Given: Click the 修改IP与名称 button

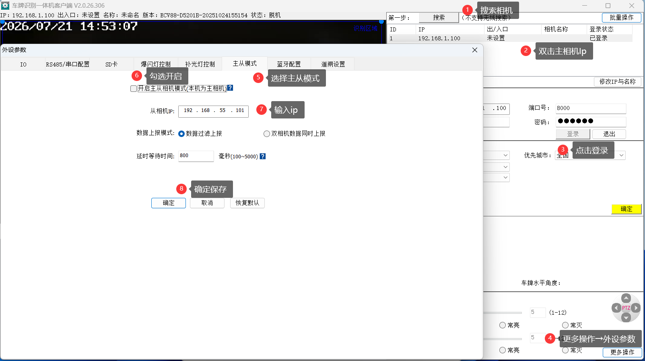Looking at the screenshot, I should click(x=618, y=82).
